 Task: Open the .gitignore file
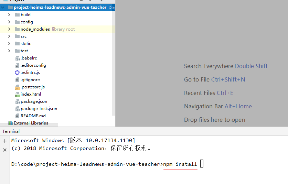click(x=30, y=80)
